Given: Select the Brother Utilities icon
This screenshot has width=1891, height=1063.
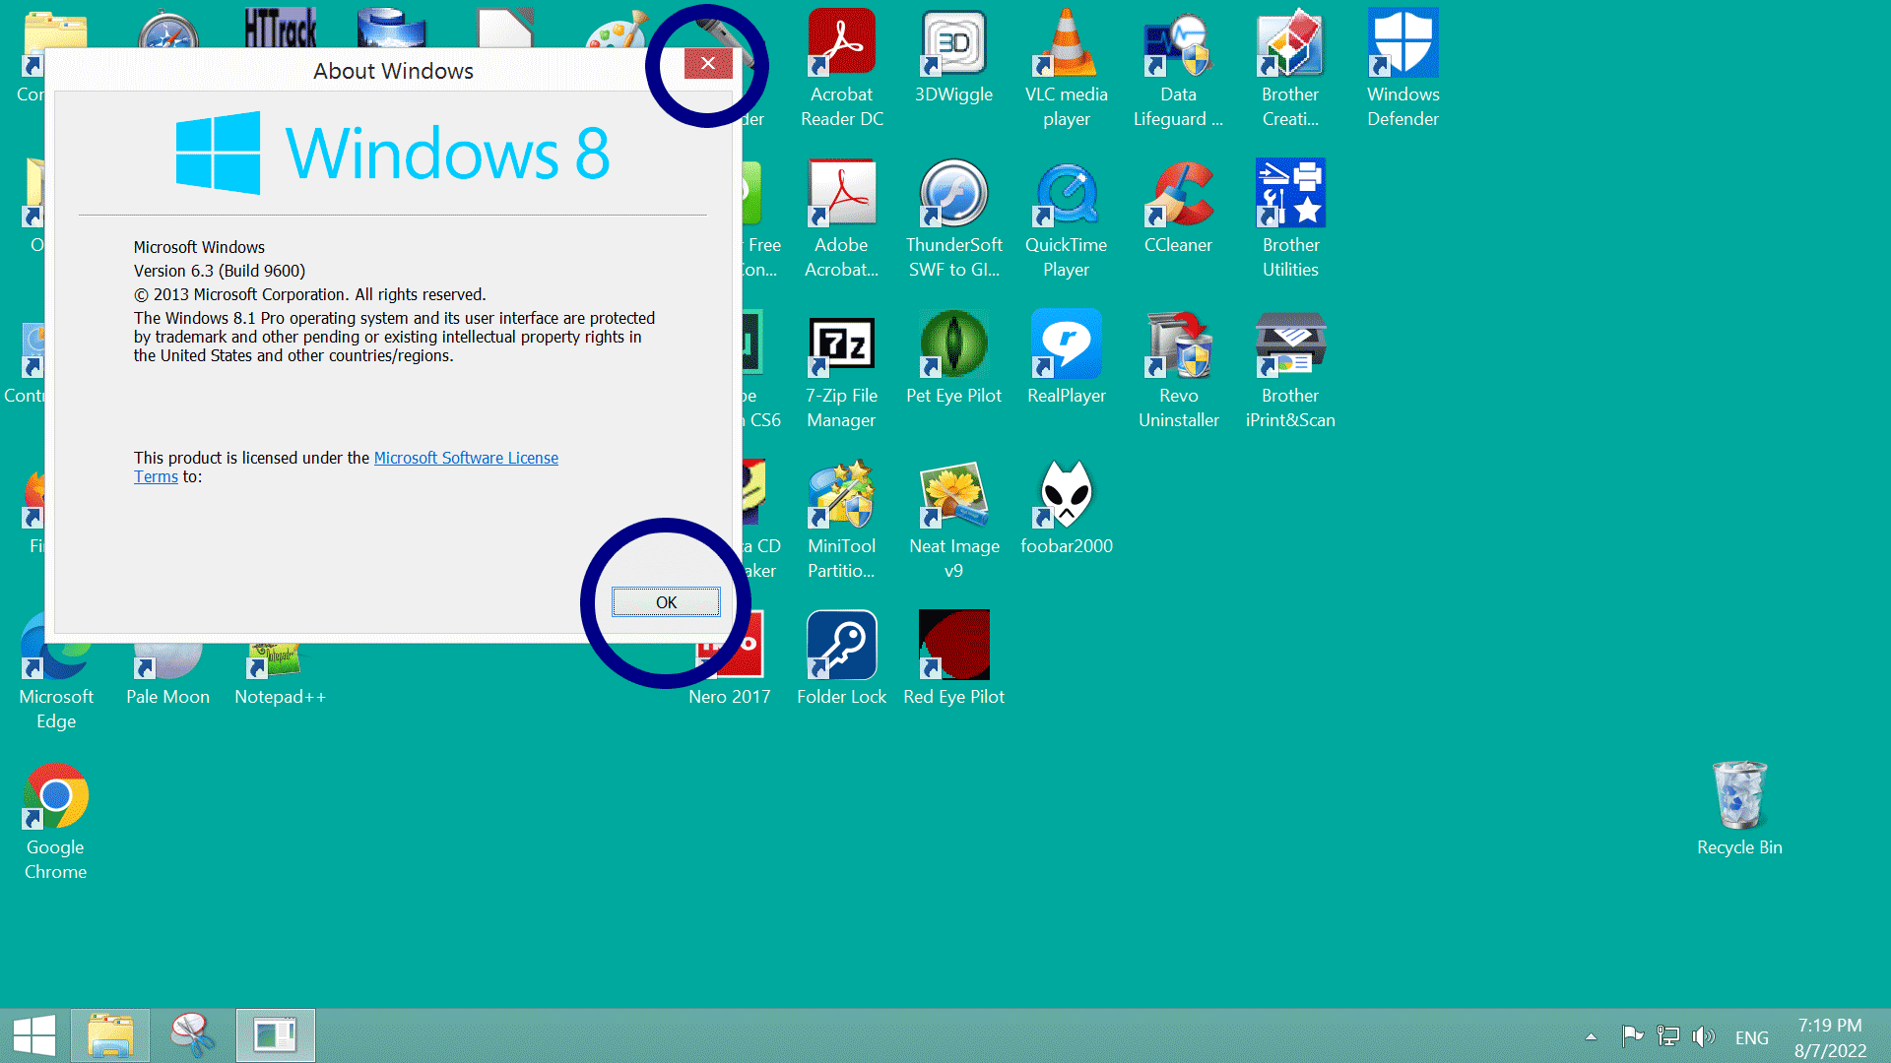Looking at the screenshot, I should click(1290, 219).
